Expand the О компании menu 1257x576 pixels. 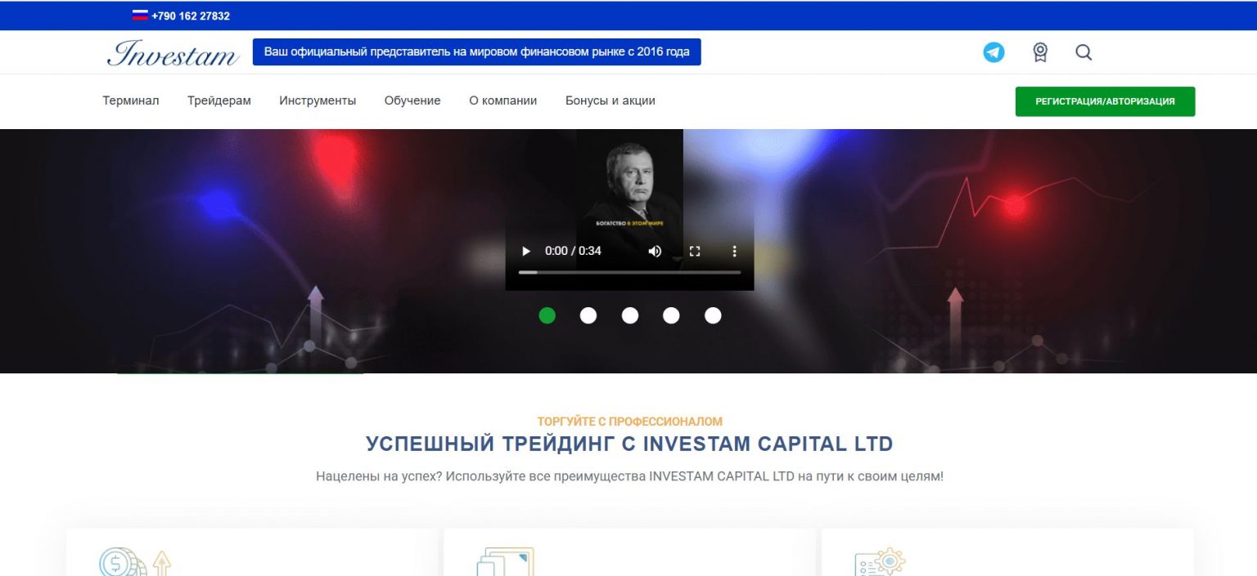pyautogui.click(x=503, y=100)
